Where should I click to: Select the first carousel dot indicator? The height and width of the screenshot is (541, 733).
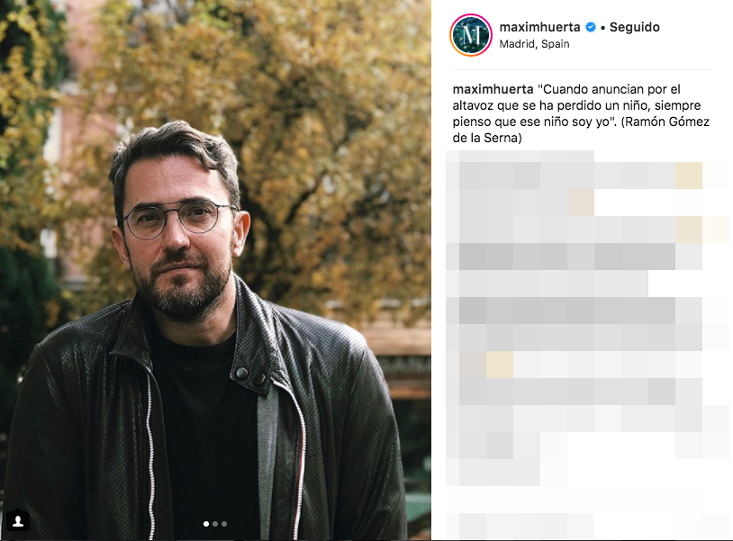coord(206,524)
